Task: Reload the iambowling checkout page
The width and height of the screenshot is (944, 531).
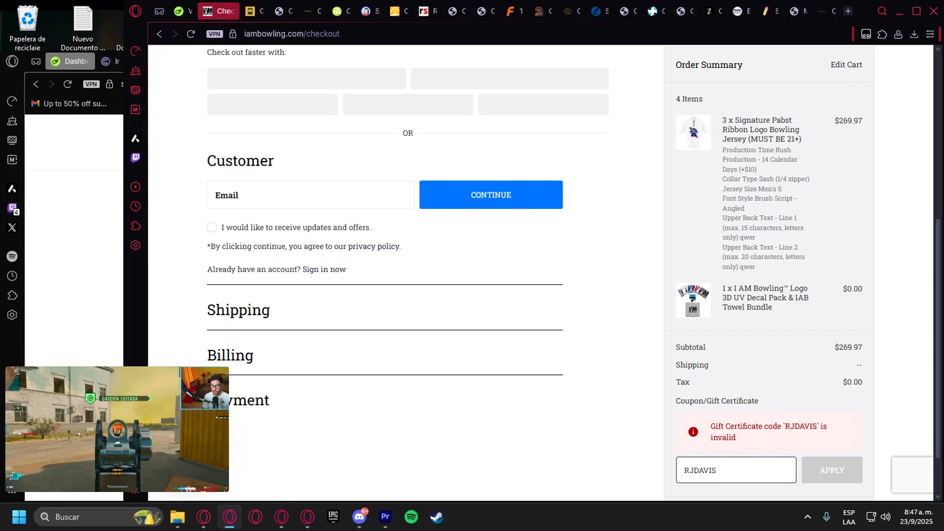Action: [191, 34]
